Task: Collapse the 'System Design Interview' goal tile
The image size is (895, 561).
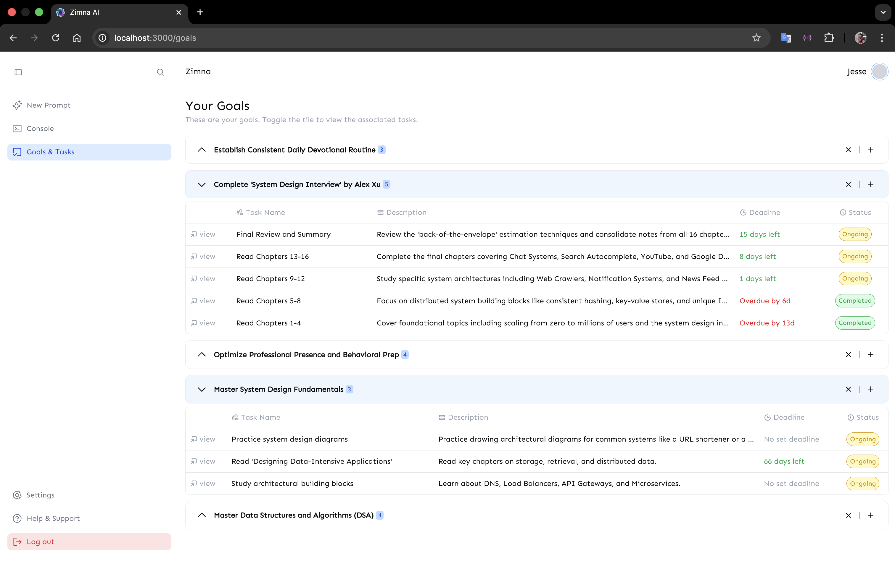Action: coord(202,184)
